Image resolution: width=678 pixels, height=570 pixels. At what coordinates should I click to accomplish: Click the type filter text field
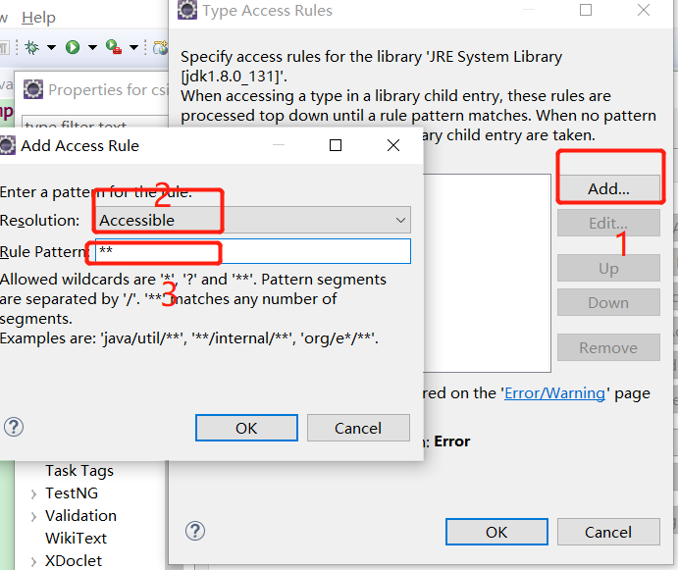pos(95,121)
